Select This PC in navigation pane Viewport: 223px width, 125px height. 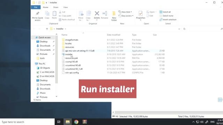tap(40, 64)
